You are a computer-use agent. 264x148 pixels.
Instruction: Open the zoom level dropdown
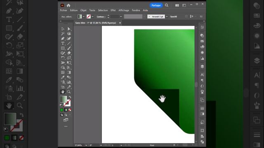coord(86,145)
